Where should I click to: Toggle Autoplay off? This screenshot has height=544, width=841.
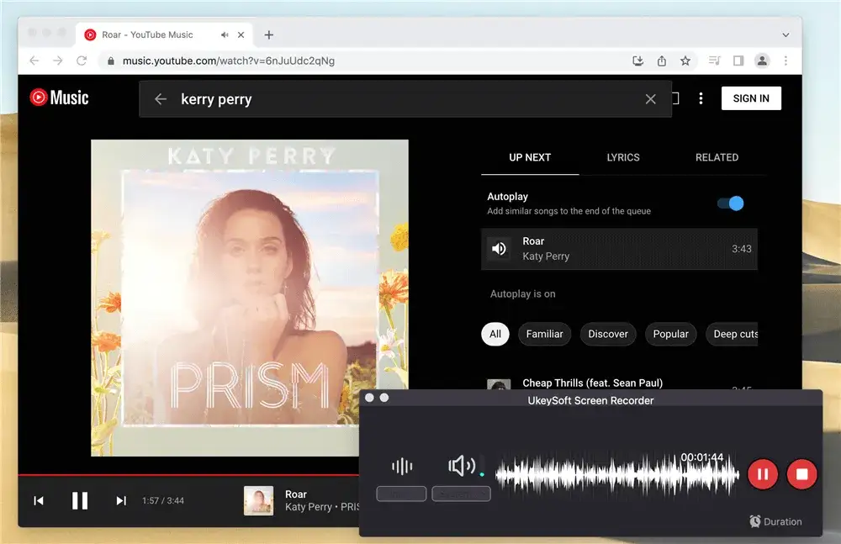tap(728, 203)
